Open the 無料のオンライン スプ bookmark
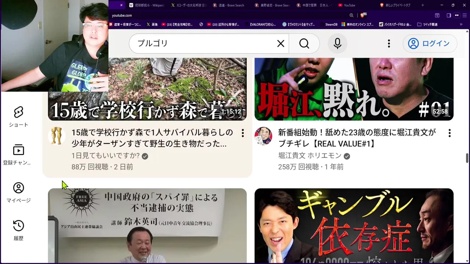Viewport: 470px width, 264px height. click(358, 25)
